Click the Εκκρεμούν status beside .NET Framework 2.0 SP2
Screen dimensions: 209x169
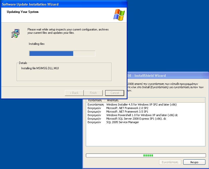click(x=94, y=108)
